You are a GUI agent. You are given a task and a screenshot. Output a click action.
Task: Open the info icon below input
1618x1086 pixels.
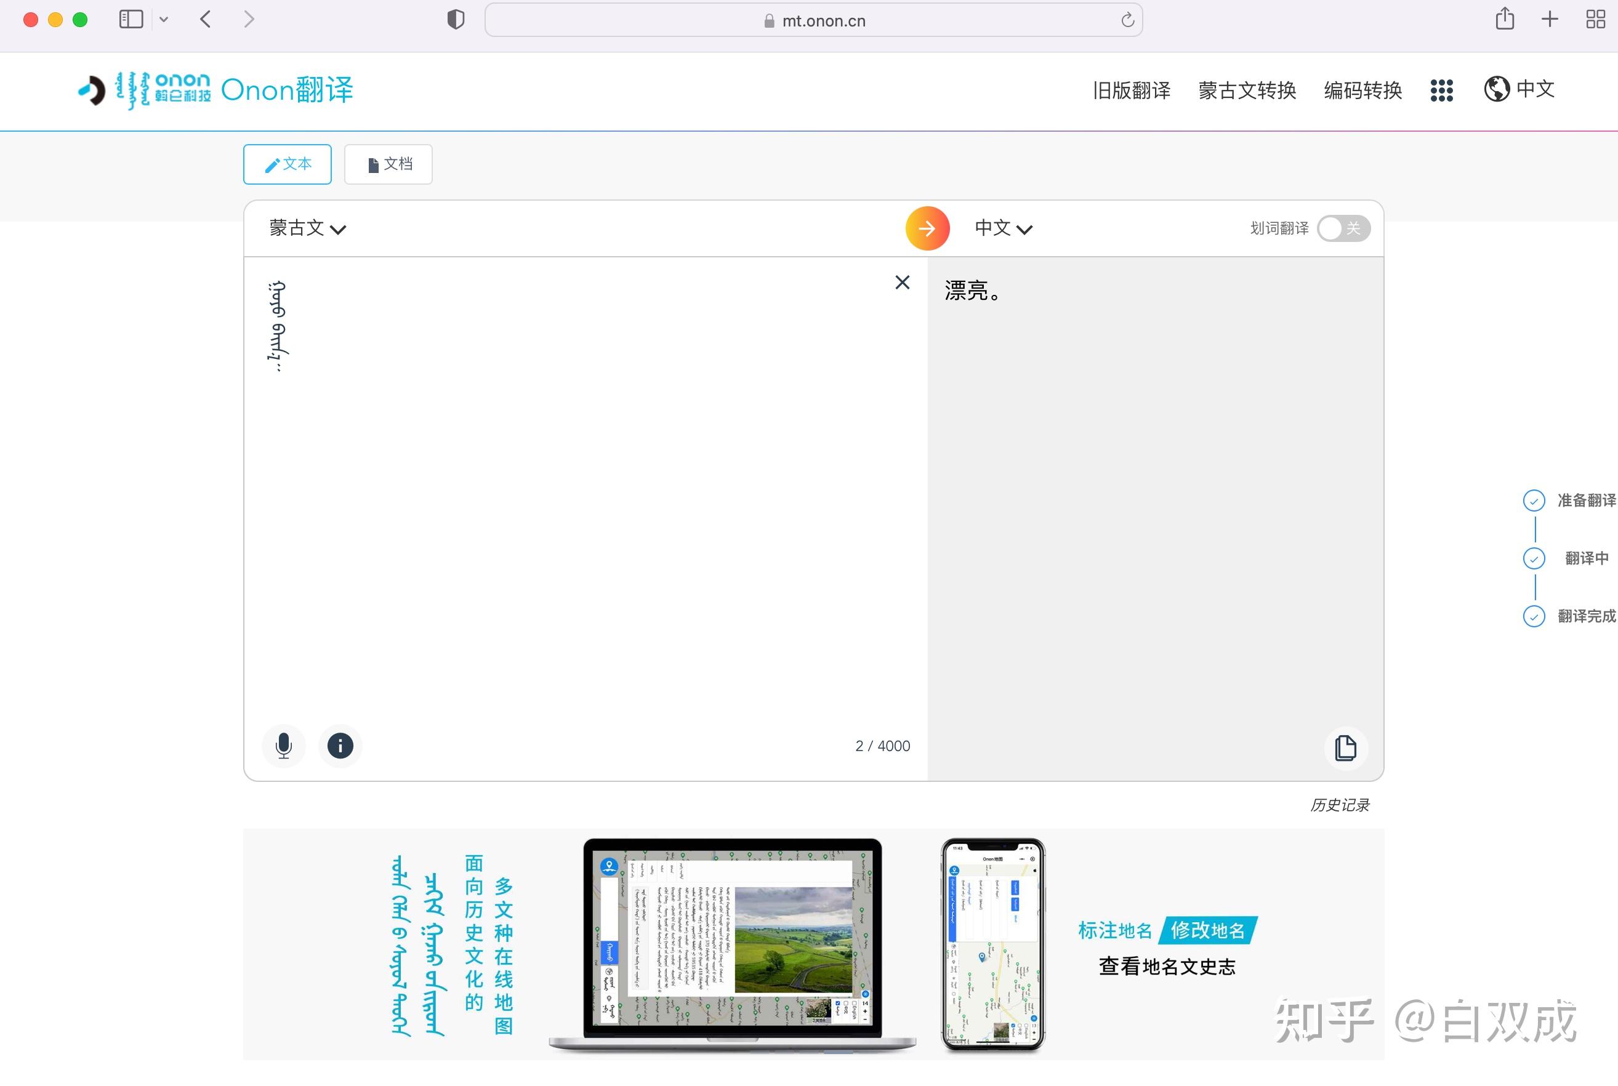[340, 746]
